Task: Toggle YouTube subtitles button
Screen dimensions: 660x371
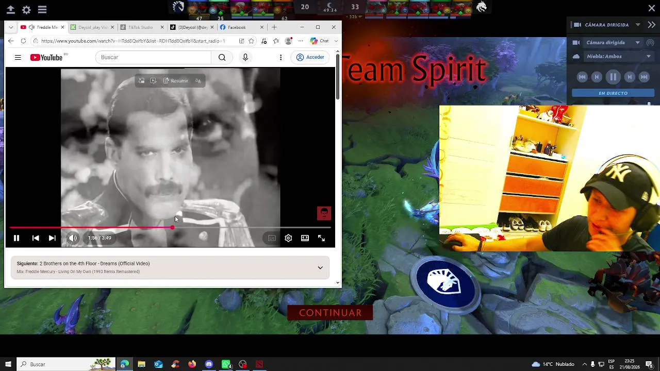Action: coord(272,238)
